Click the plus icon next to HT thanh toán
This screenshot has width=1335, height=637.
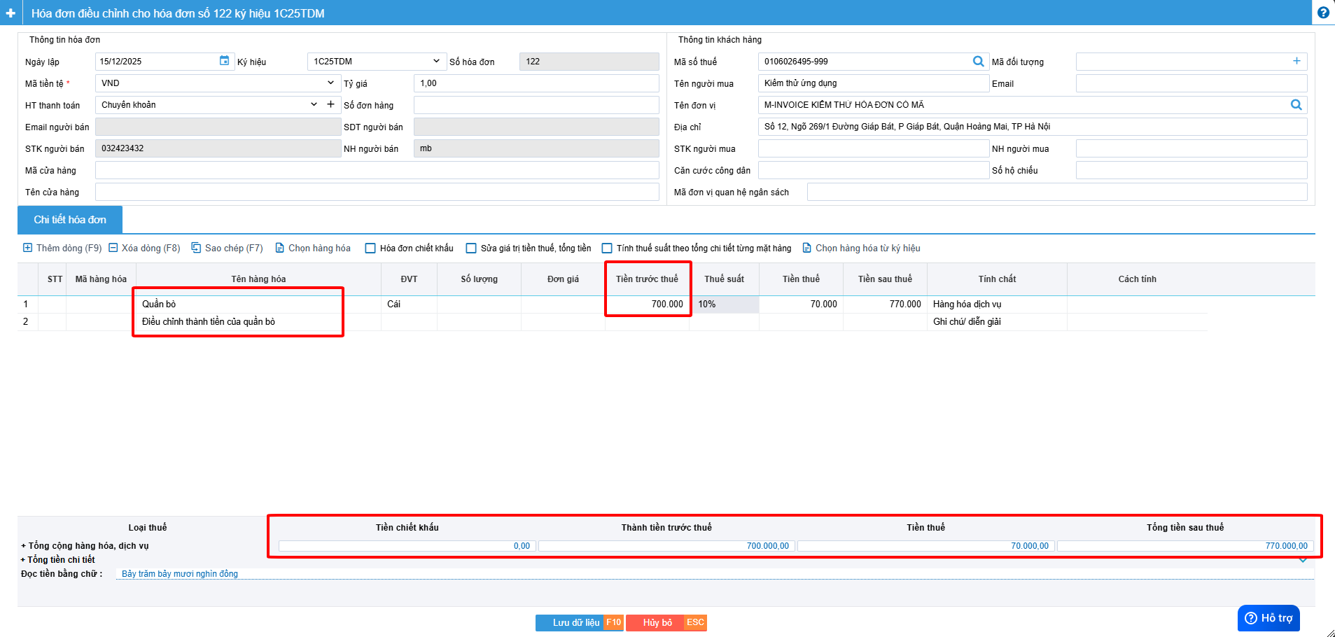(x=330, y=104)
